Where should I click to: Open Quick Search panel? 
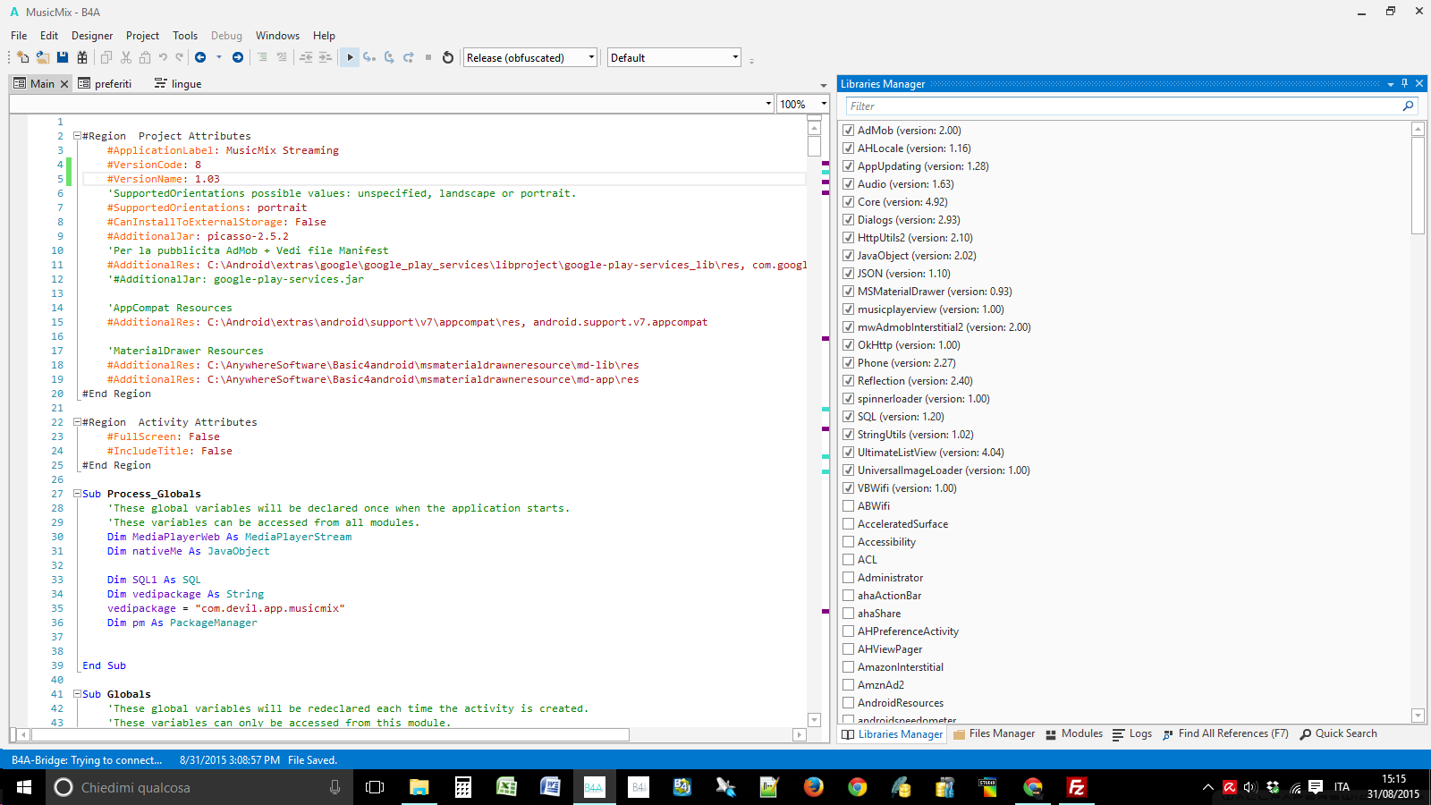pyautogui.click(x=1339, y=733)
